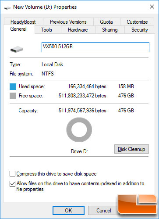Open the Sharing tab
The height and width of the screenshot is (219, 159).
click(110, 30)
